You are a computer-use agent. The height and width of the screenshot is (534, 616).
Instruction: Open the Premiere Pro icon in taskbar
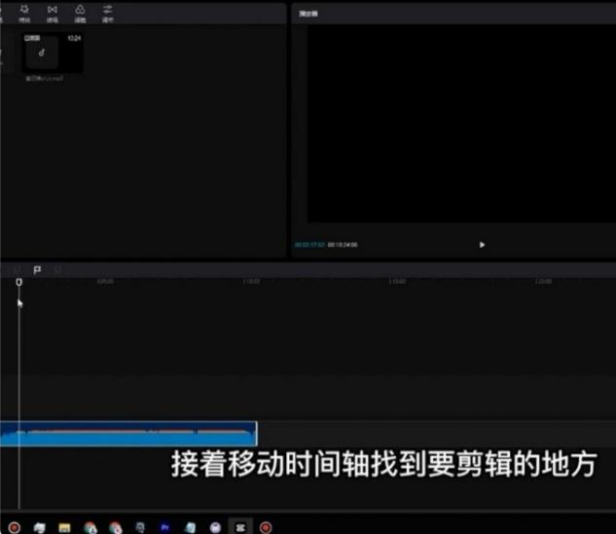pos(165,527)
